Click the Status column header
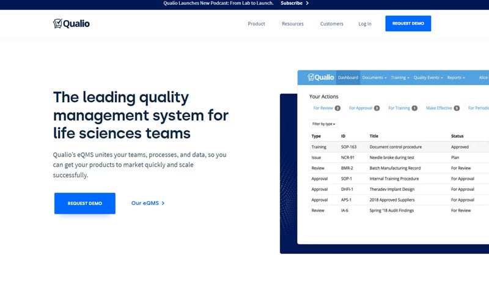 click(x=457, y=136)
